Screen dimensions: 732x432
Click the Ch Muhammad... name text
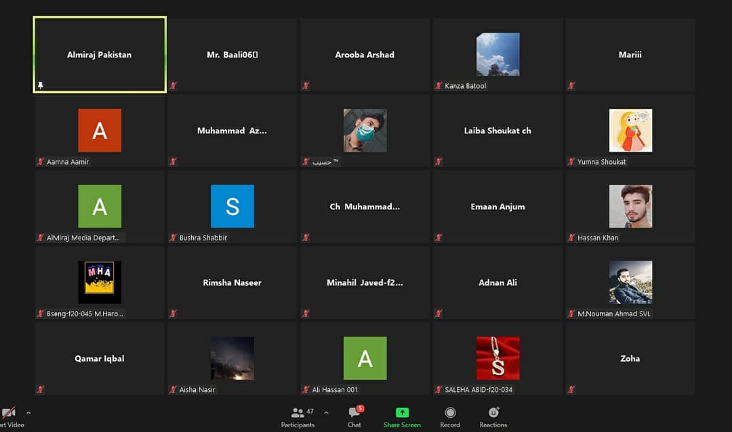(365, 207)
